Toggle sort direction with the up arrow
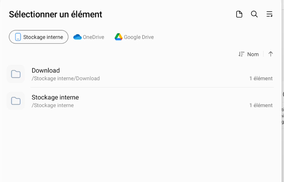Screen dimensions: 284x182 [271, 54]
